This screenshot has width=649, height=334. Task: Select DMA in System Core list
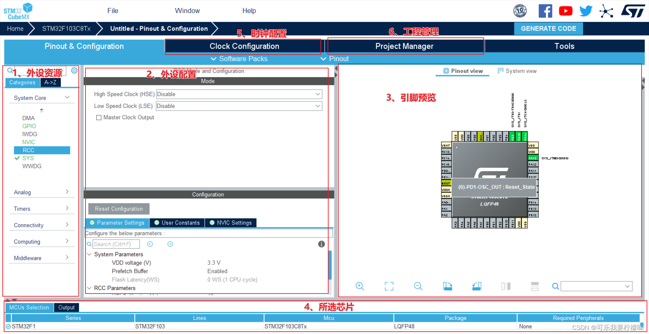[28, 118]
